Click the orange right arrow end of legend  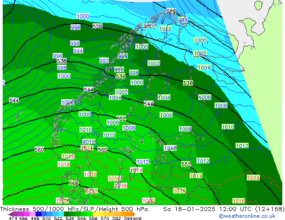pyautogui.click(x=134, y=214)
